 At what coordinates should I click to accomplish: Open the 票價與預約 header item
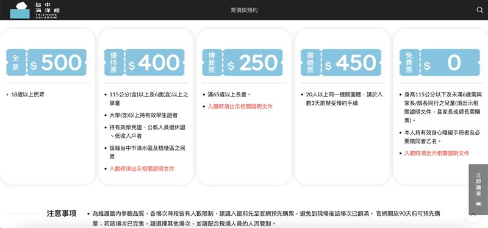[x=244, y=10]
